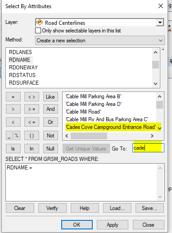The height and width of the screenshot is (233, 172).
Task: Click the Get Unique Values button
Action: click(86, 149)
